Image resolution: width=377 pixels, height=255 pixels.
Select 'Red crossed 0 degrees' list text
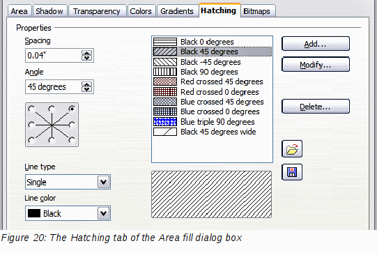pyautogui.click(x=220, y=92)
